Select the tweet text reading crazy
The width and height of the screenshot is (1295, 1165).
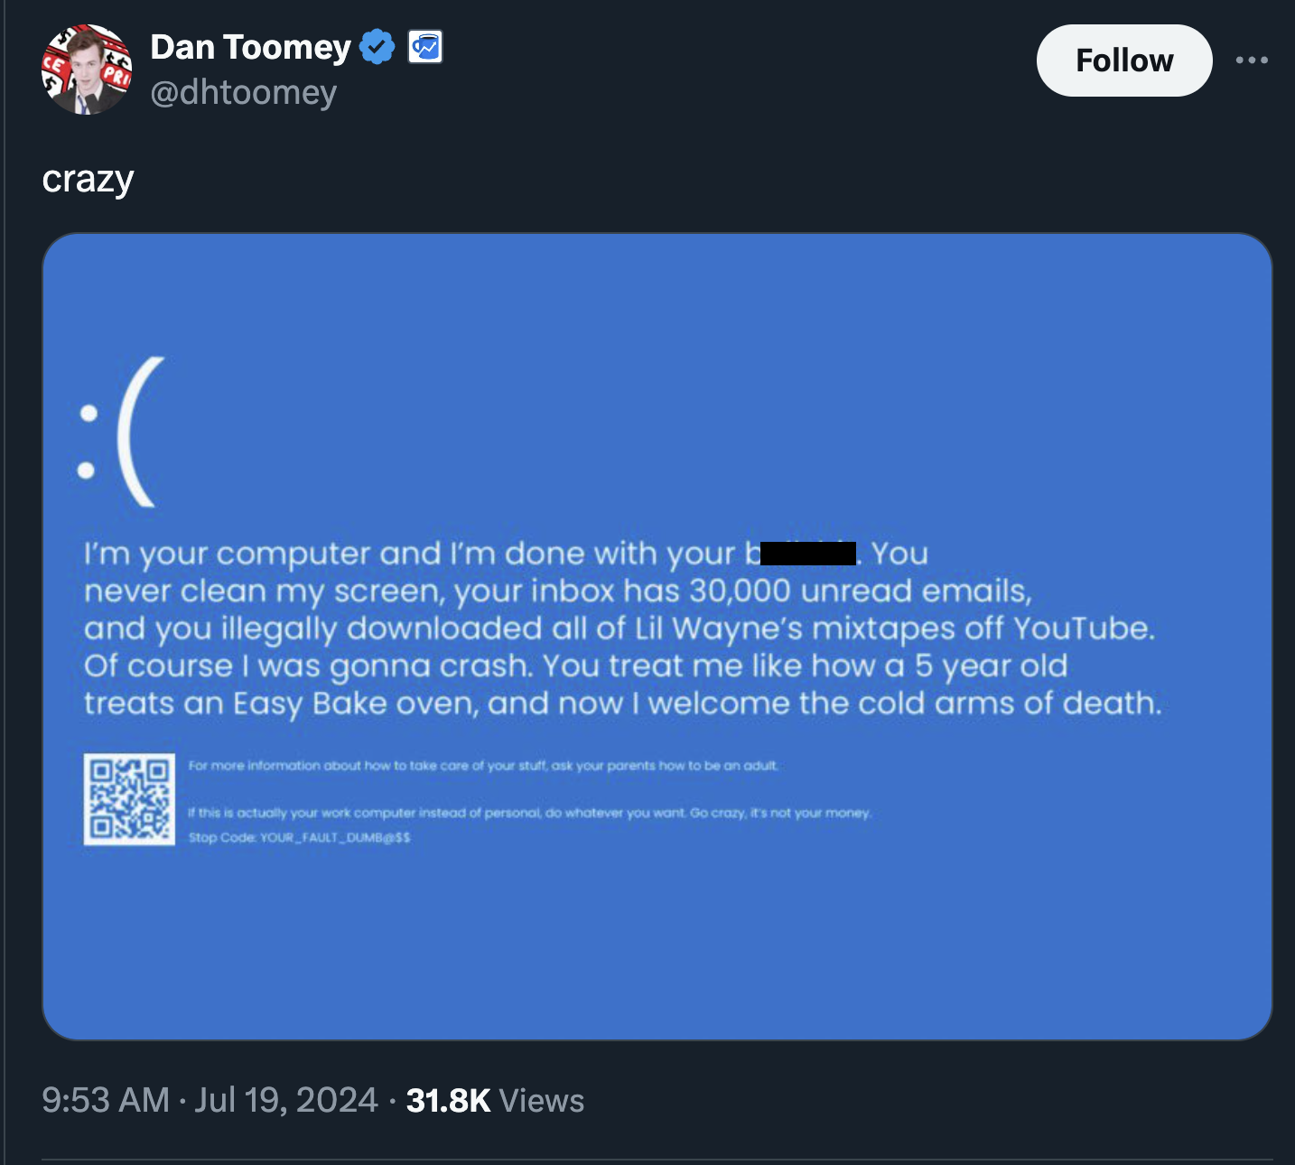[88, 178]
